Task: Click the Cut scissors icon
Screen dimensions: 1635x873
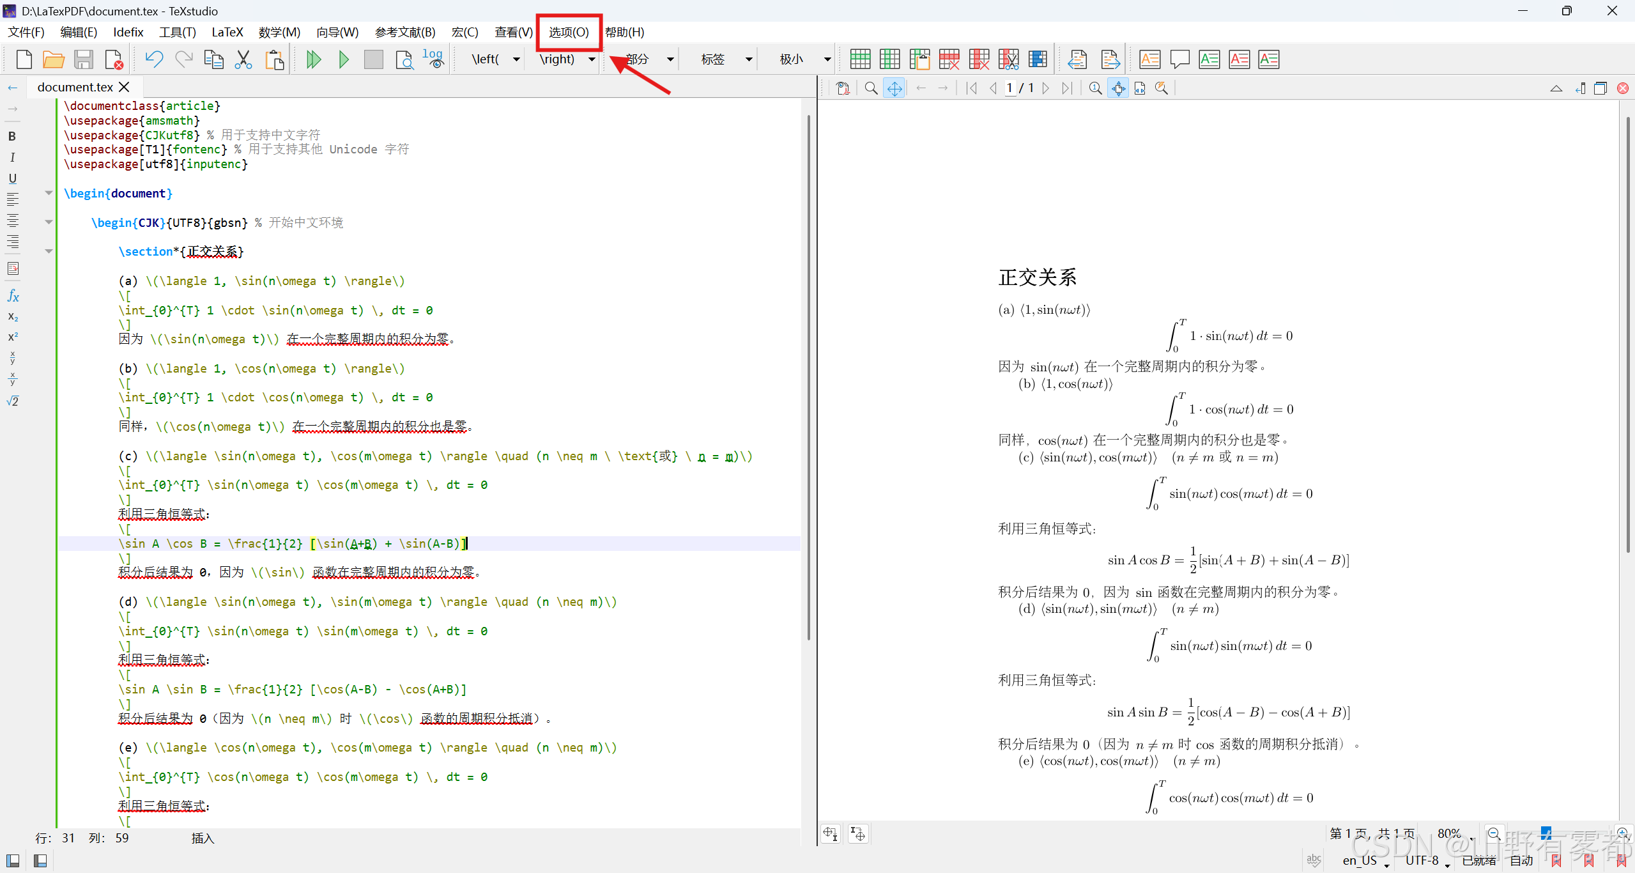Action: [243, 59]
